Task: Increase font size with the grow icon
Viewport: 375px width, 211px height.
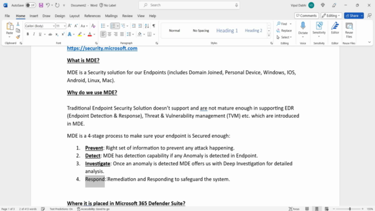Action: coord(70,26)
